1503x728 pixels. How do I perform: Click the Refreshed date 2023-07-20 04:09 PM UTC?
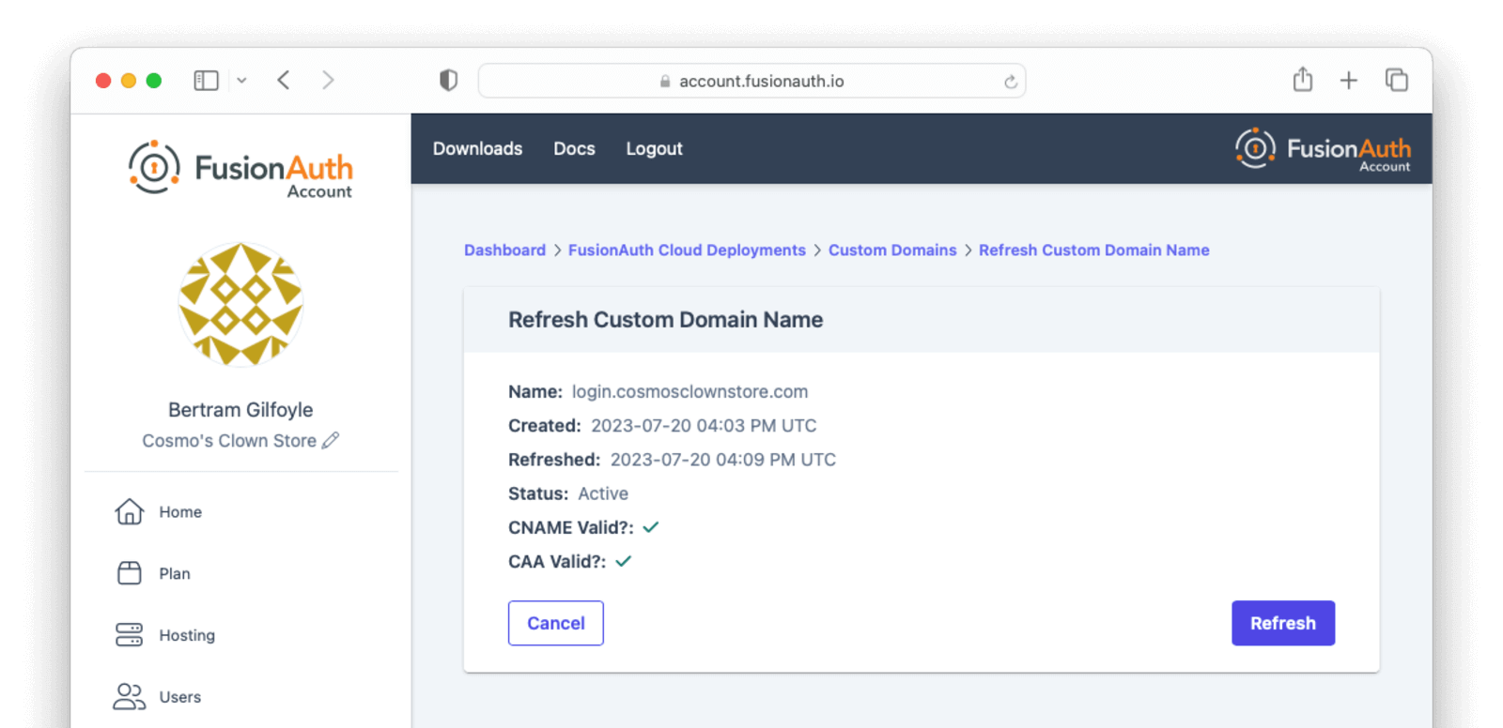723,459
